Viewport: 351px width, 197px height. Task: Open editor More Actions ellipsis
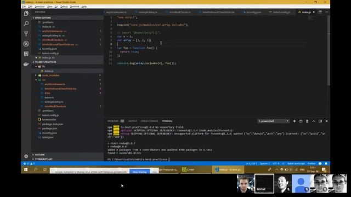[327, 12]
